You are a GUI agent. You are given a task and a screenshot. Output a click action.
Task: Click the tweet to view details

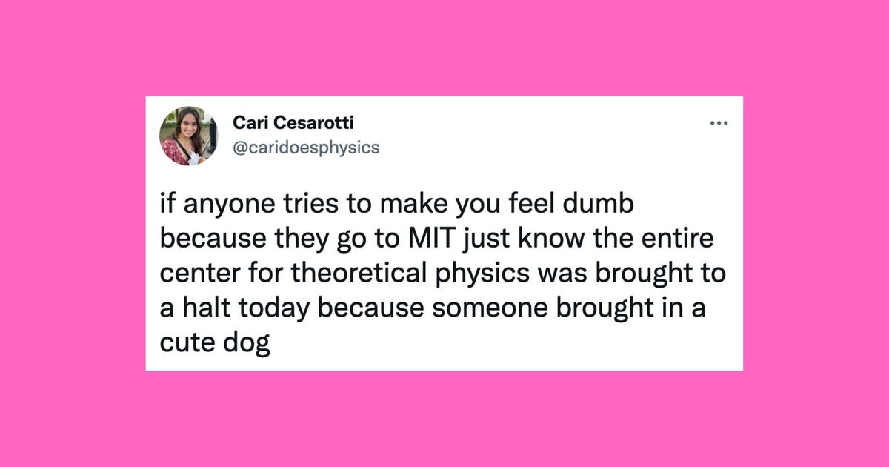tap(442, 271)
